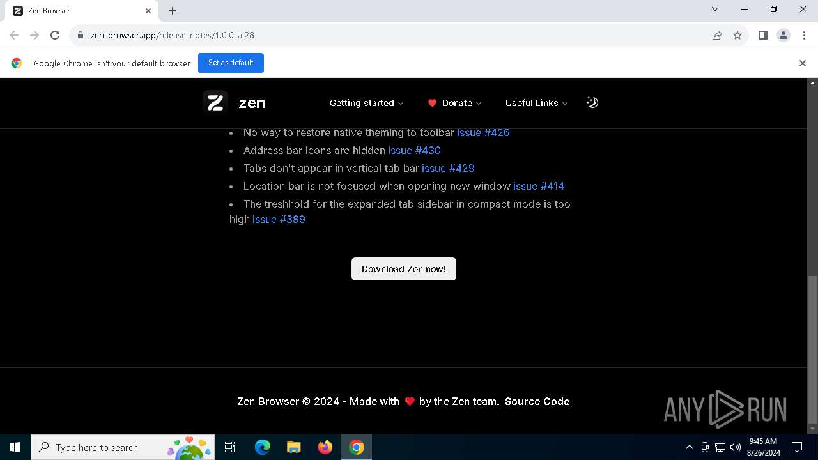The image size is (818, 460).
Task: Expand the Useful Links menu
Action: tap(536, 103)
